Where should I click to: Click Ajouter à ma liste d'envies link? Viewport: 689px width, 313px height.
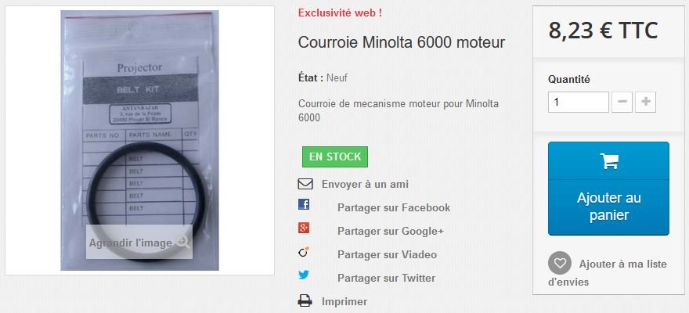[608, 272]
